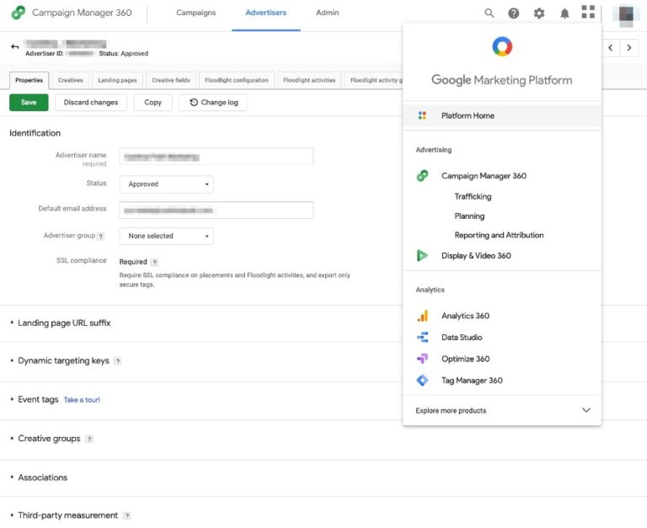Select the Floodlight configuration tab
This screenshot has height=528, width=647.
click(x=237, y=81)
